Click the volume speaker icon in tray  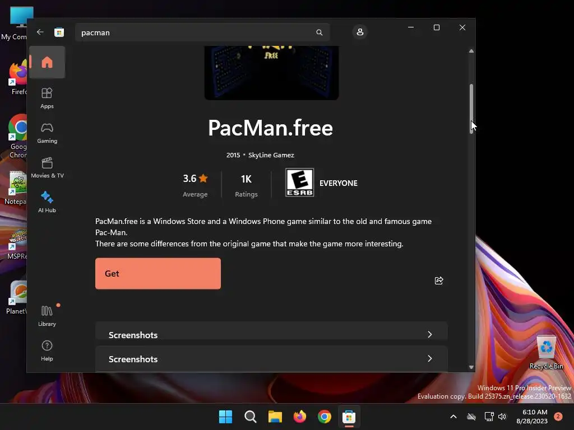point(502,417)
